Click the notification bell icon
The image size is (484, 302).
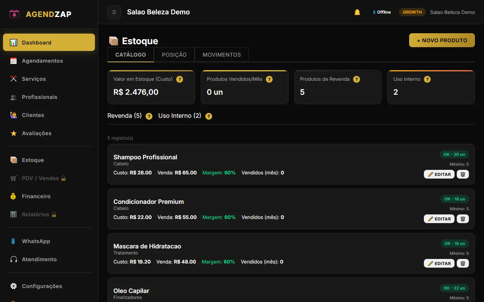pos(357,12)
